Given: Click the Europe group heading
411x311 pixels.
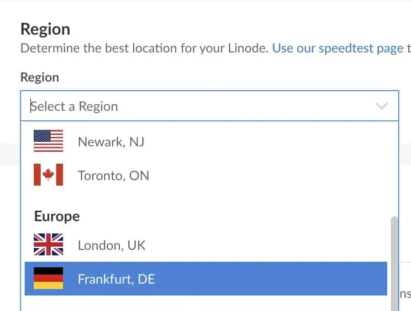Looking at the screenshot, I should 57,216.
